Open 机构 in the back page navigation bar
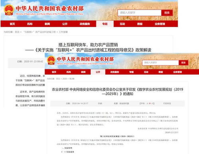 [x=30, y=24]
